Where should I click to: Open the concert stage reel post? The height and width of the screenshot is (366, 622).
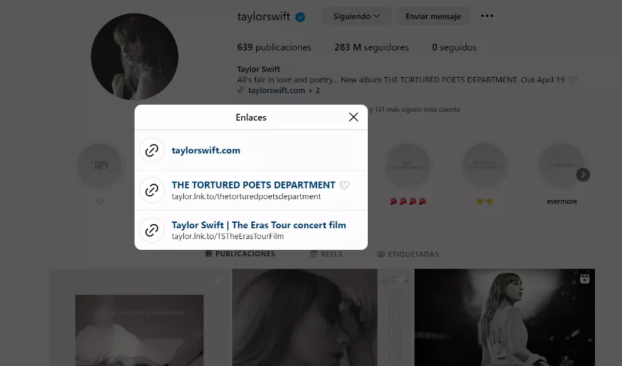pyautogui.click(x=504, y=317)
